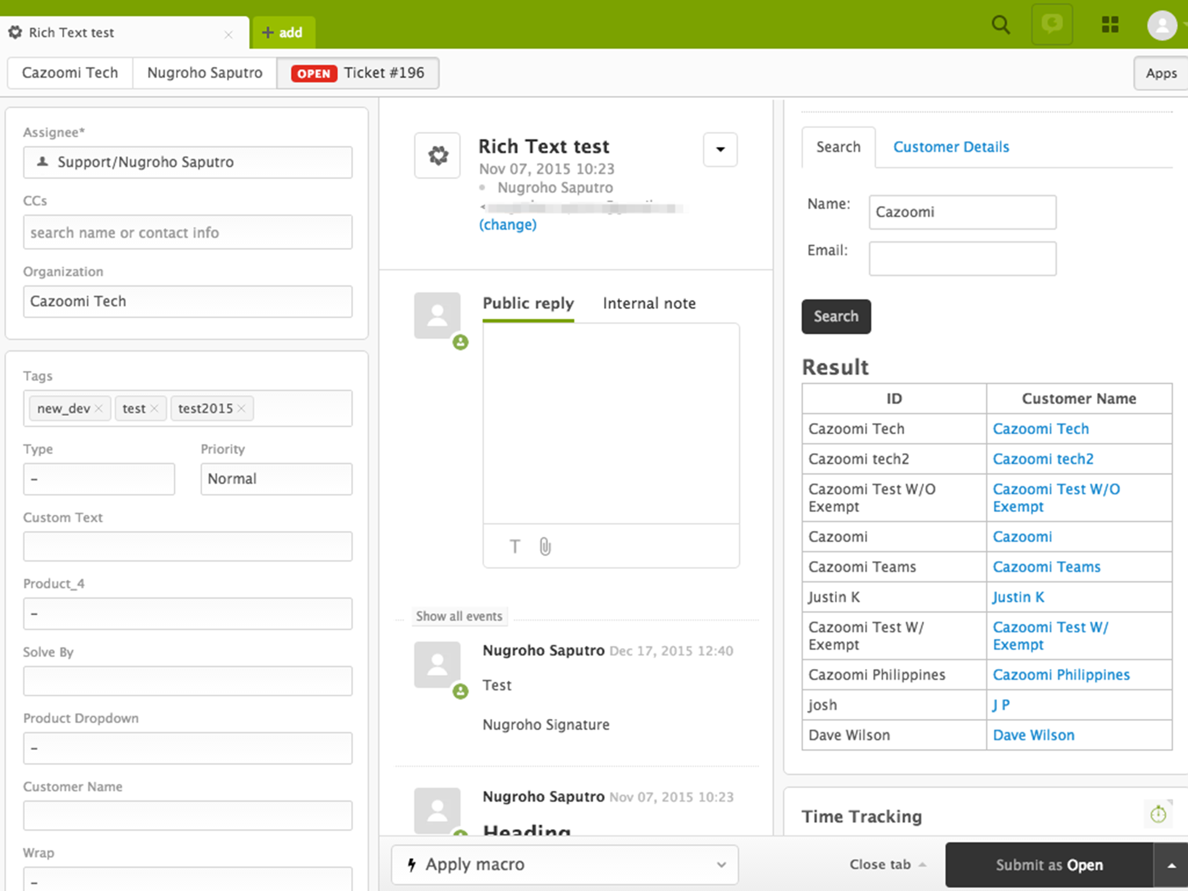Open the search magnifier icon
The image size is (1188, 891).
coord(1001,24)
